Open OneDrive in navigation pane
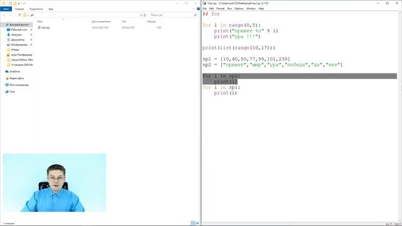Screen dimensions: 402x226 point(14,72)
